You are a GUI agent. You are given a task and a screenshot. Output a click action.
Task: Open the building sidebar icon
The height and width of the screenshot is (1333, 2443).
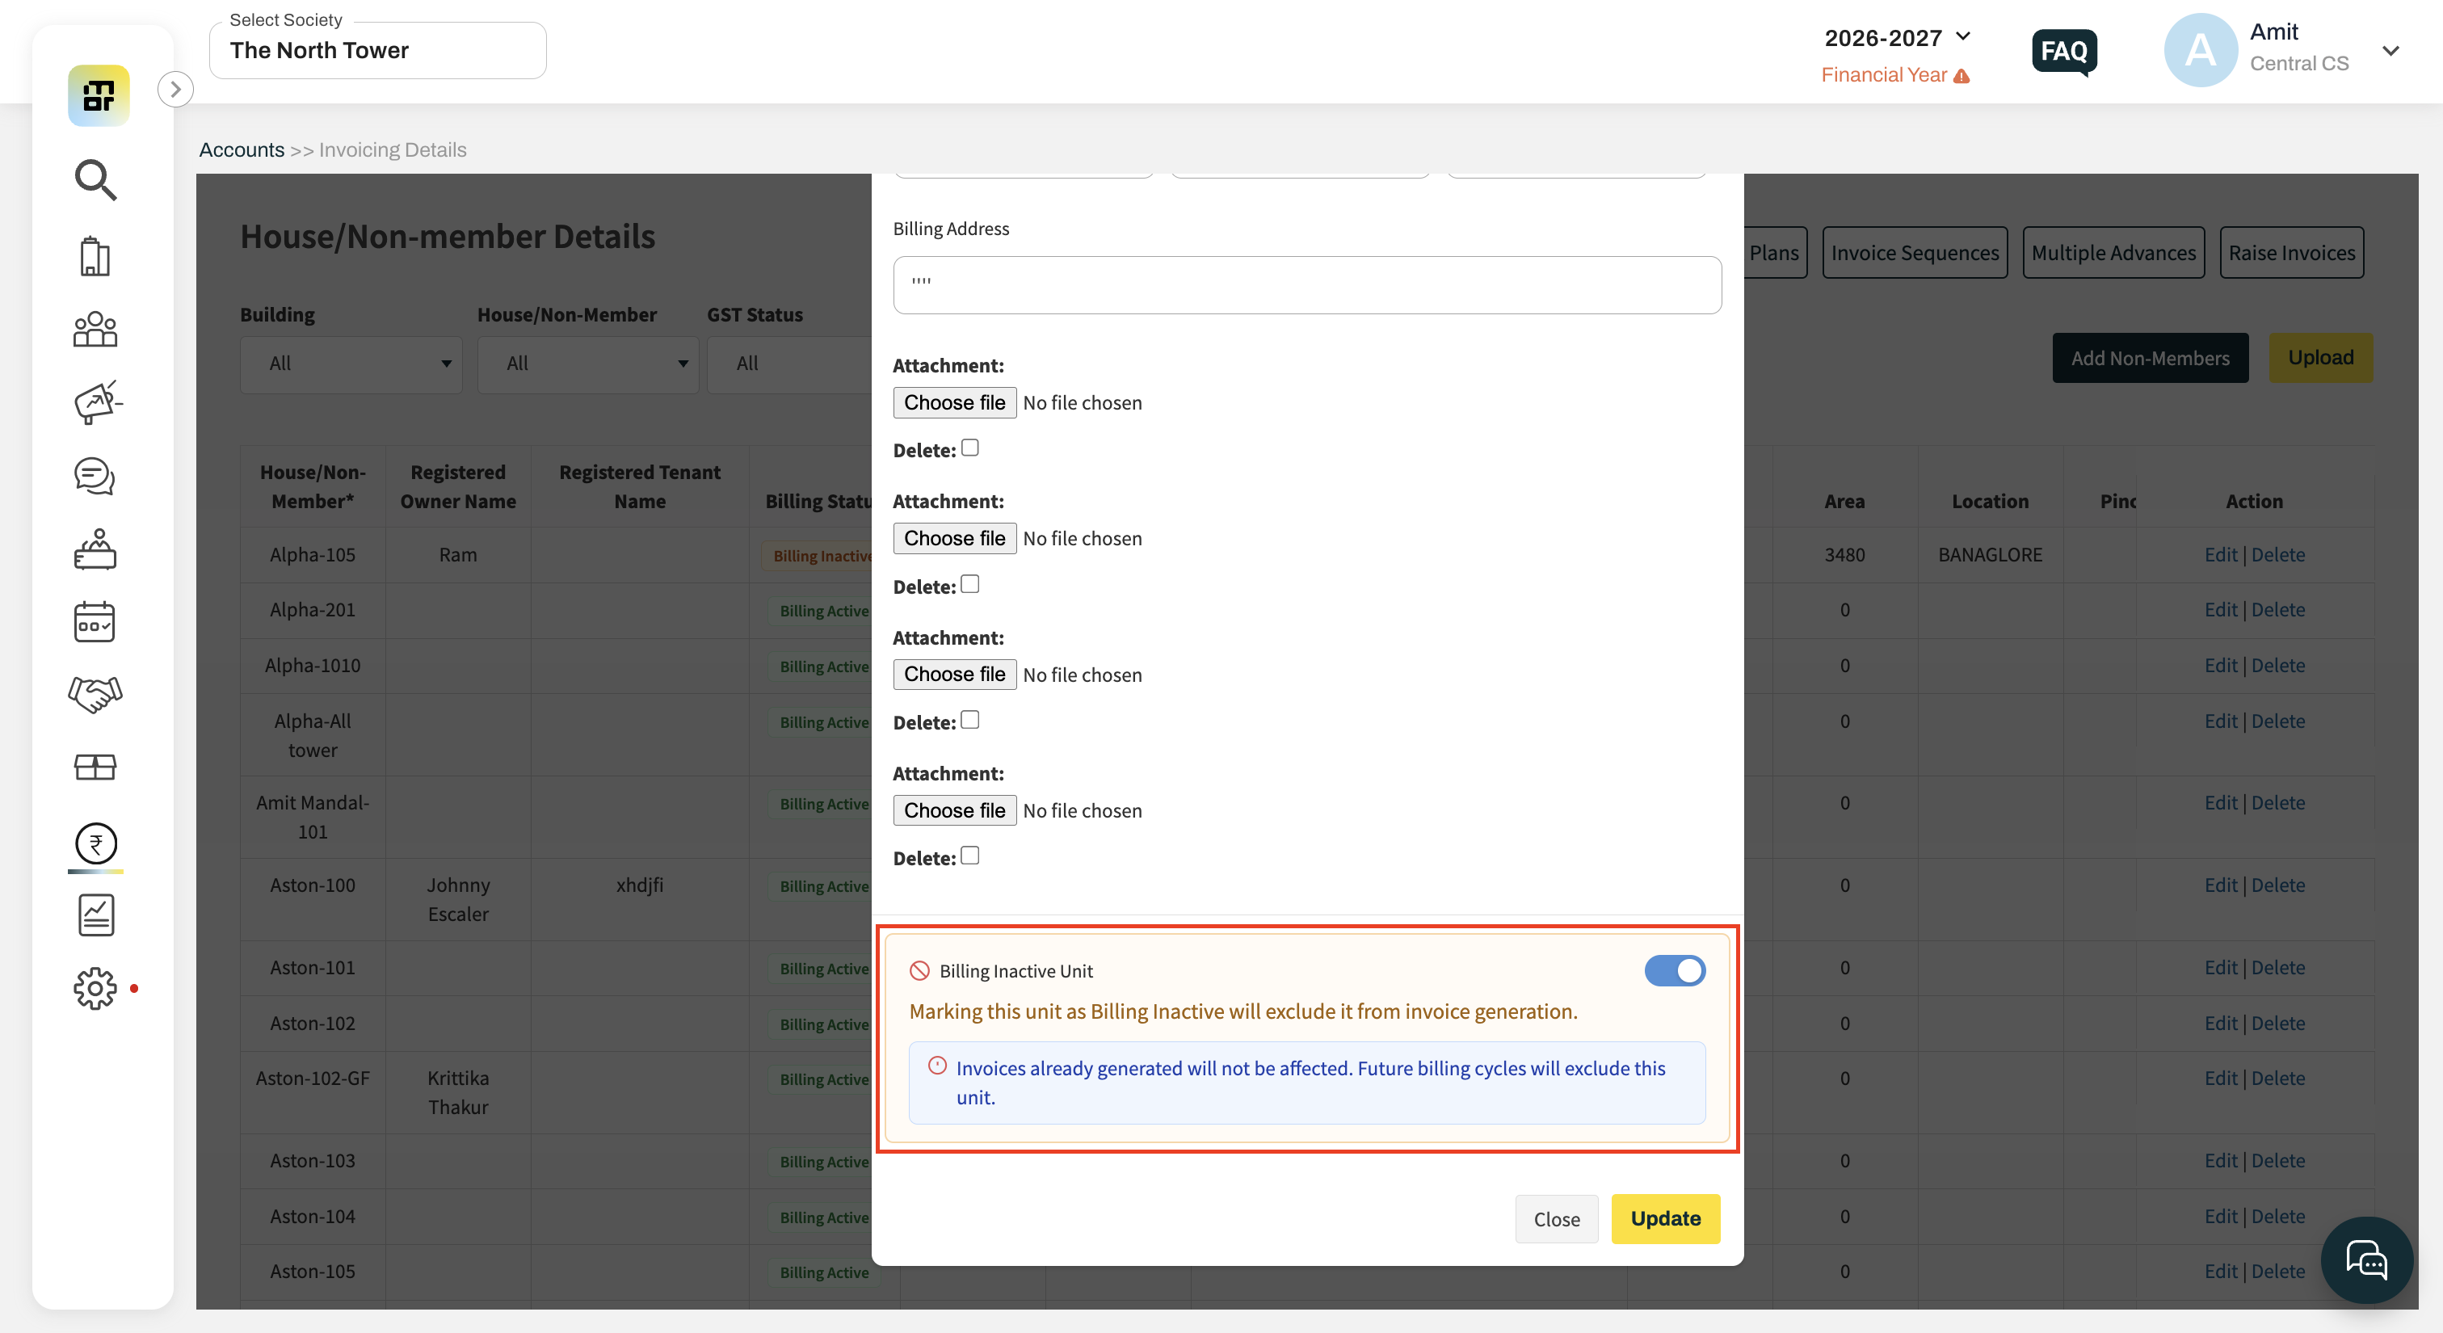coord(95,256)
